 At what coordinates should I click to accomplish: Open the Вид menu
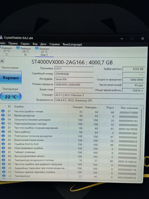tap(35, 44)
